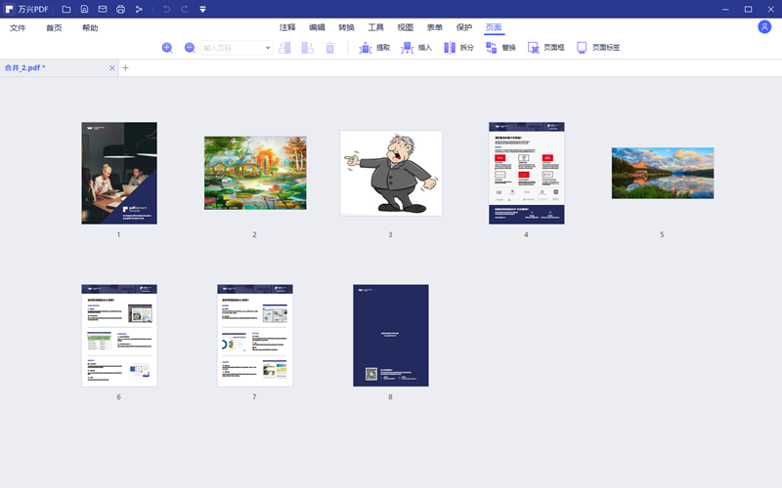Switch to the 保护 (Protect) tab
The width and height of the screenshot is (782, 488).
tap(463, 27)
